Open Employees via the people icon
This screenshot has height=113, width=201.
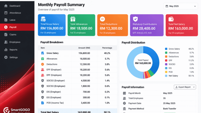pyautogui.click(x=6, y=42)
